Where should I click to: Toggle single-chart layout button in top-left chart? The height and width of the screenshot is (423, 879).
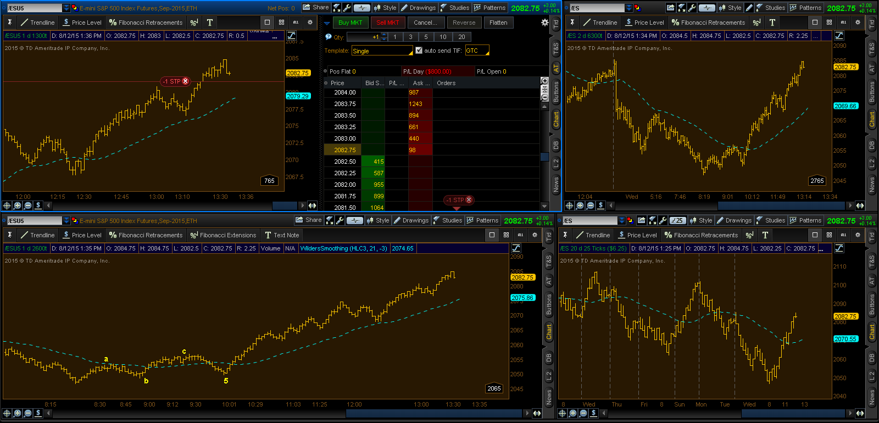coord(267,23)
